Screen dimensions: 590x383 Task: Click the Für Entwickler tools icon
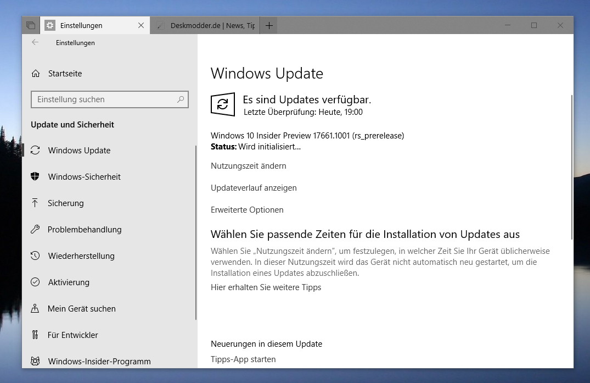click(35, 335)
